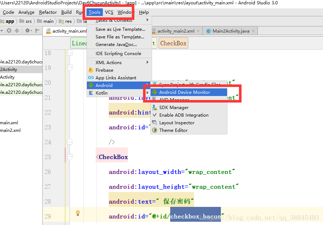Click the Main2Activity.java class icon
The width and height of the screenshot is (323, 225).
coord(209,31)
